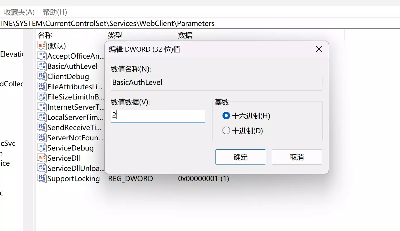Click the DWORD icon next to ClientDebug
Viewport: 400px width, 231px height.
[42, 76]
